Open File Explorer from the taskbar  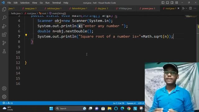coord(109,109)
